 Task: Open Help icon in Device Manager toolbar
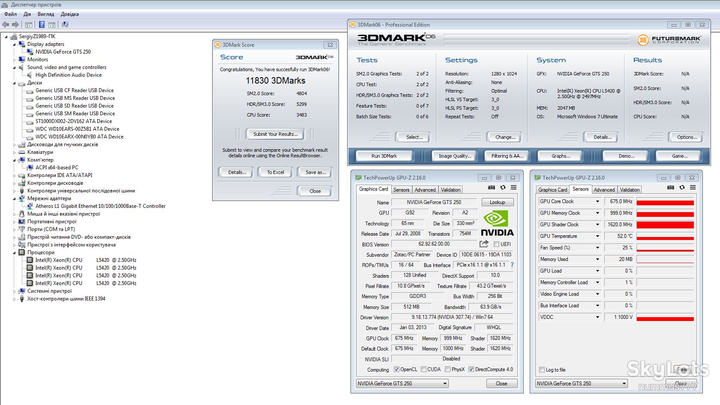point(42,25)
